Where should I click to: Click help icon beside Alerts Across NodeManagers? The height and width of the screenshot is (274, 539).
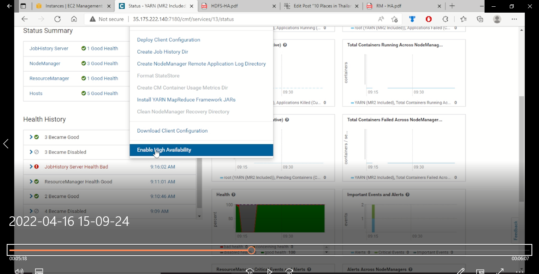pos(410,270)
